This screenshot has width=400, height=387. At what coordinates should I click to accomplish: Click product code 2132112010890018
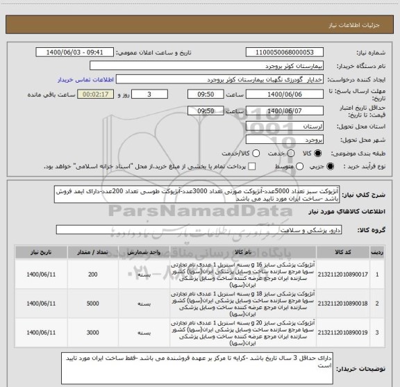(x=342, y=304)
